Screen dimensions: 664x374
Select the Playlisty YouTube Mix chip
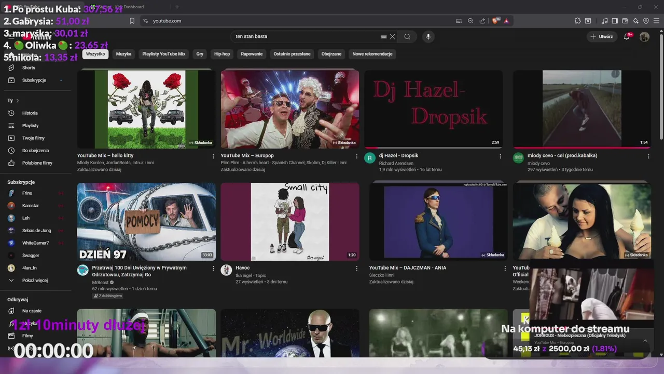click(x=164, y=54)
